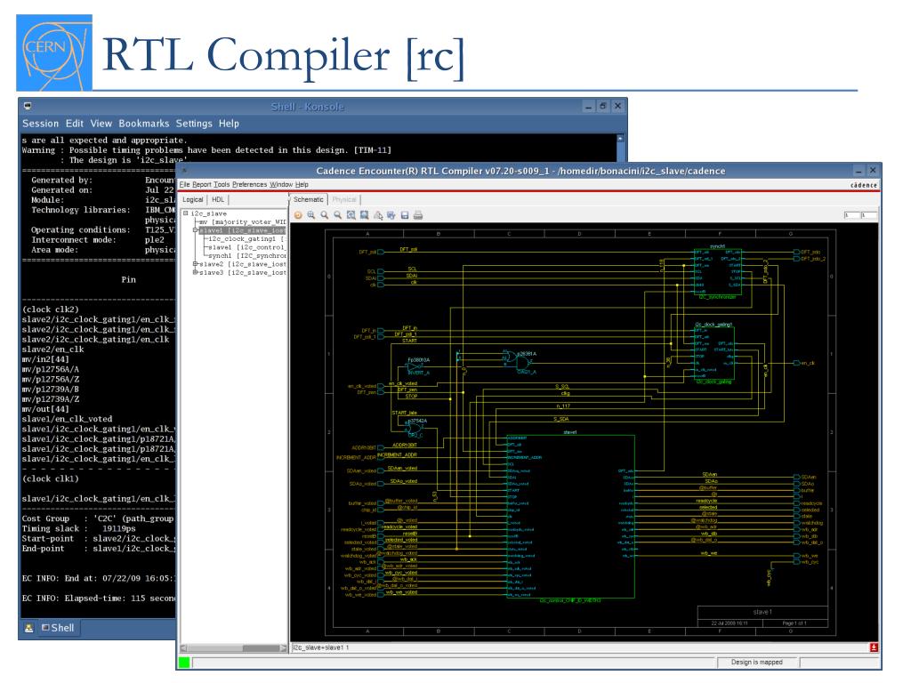Click the icon left of the save icon
This screenshot has height=683, width=911.
click(391, 215)
